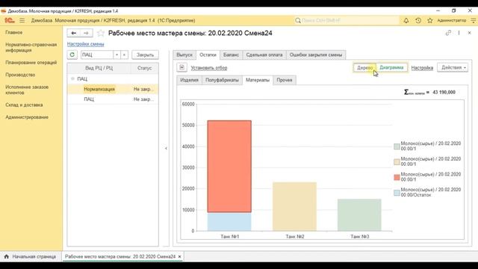Open the history clock icon

click(418, 20)
